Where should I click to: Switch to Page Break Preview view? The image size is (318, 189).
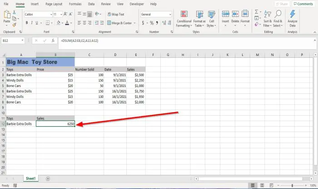(x=271, y=185)
